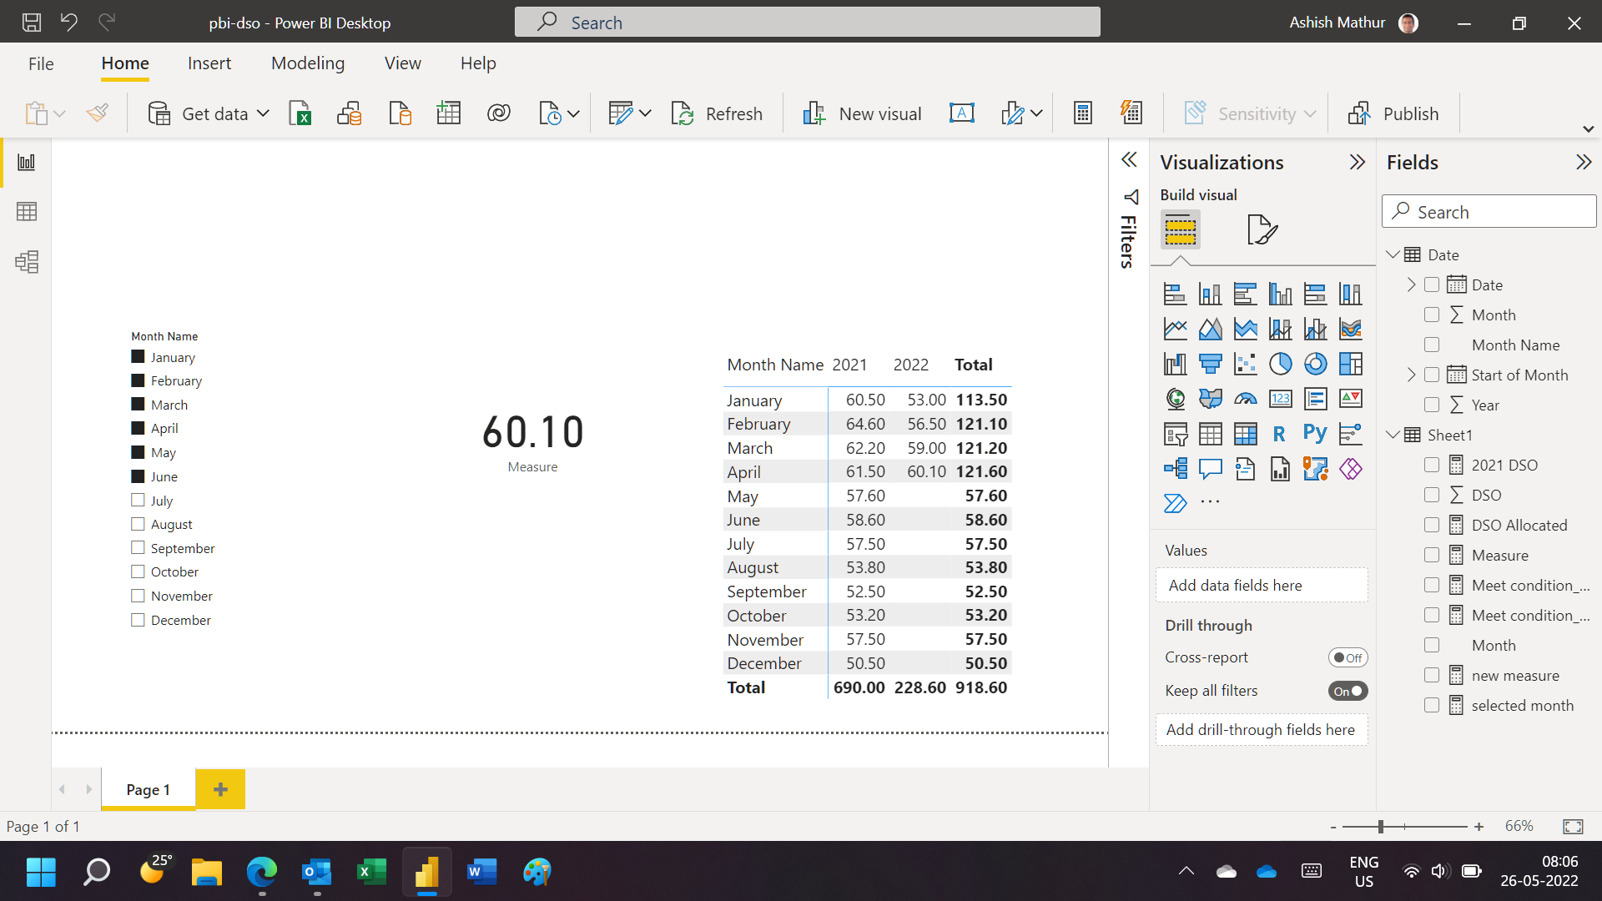The width and height of the screenshot is (1602, 901).
Task: Collapse the Visualizations pane
Action: (1358, 162)
